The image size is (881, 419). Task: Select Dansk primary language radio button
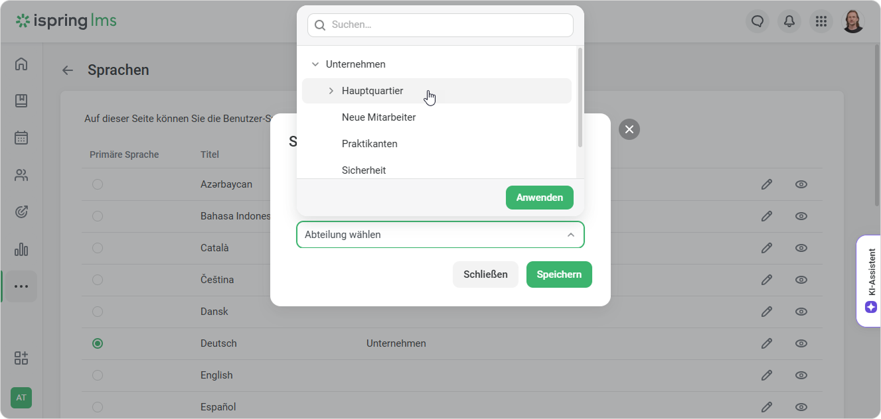(x=98, y=312)
